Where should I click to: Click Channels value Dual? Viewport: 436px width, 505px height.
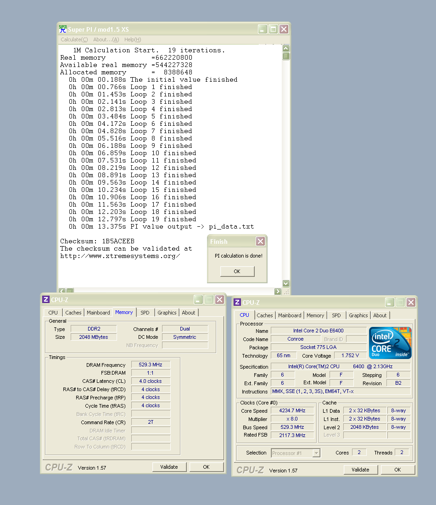(185, 329)
